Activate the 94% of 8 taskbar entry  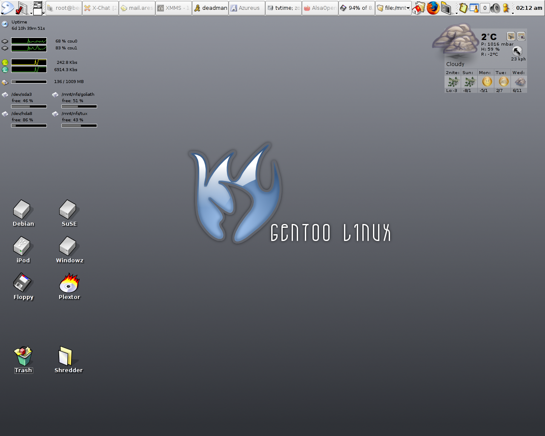(356, 8)
